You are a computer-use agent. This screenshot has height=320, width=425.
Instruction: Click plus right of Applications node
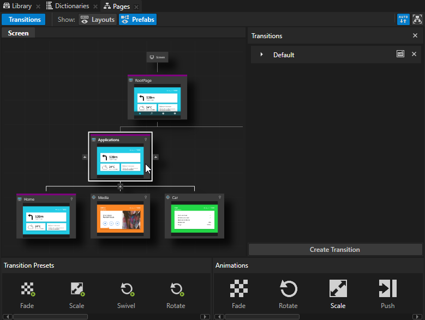[x=156, y=157]
